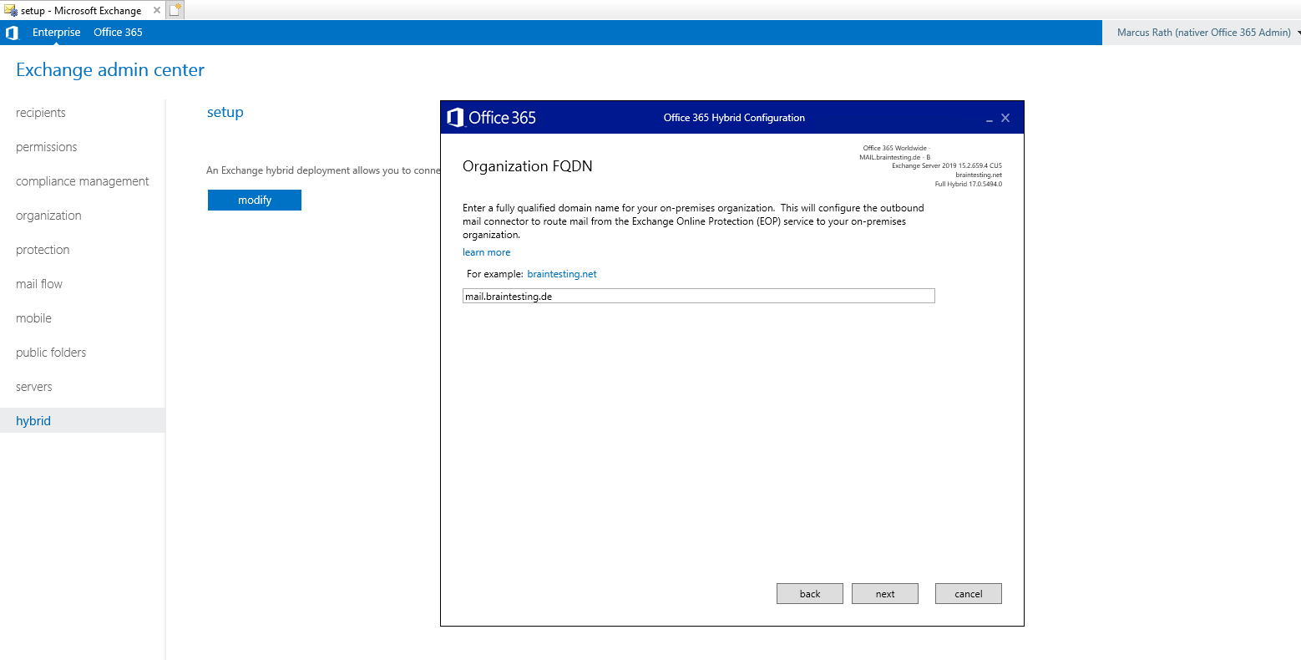
Task: Select setup - Microsoft Exchange browser tab
Action: coord(81,11)
